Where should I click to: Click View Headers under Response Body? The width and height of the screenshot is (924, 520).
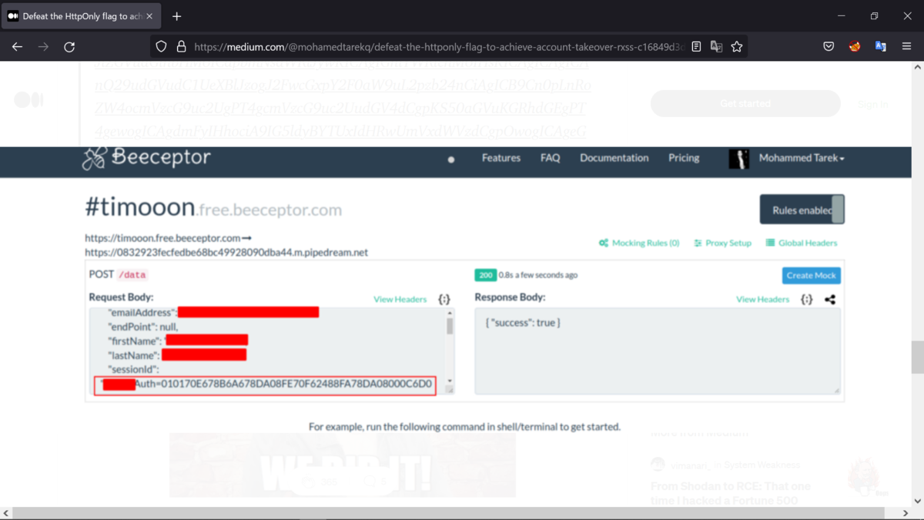763,299
